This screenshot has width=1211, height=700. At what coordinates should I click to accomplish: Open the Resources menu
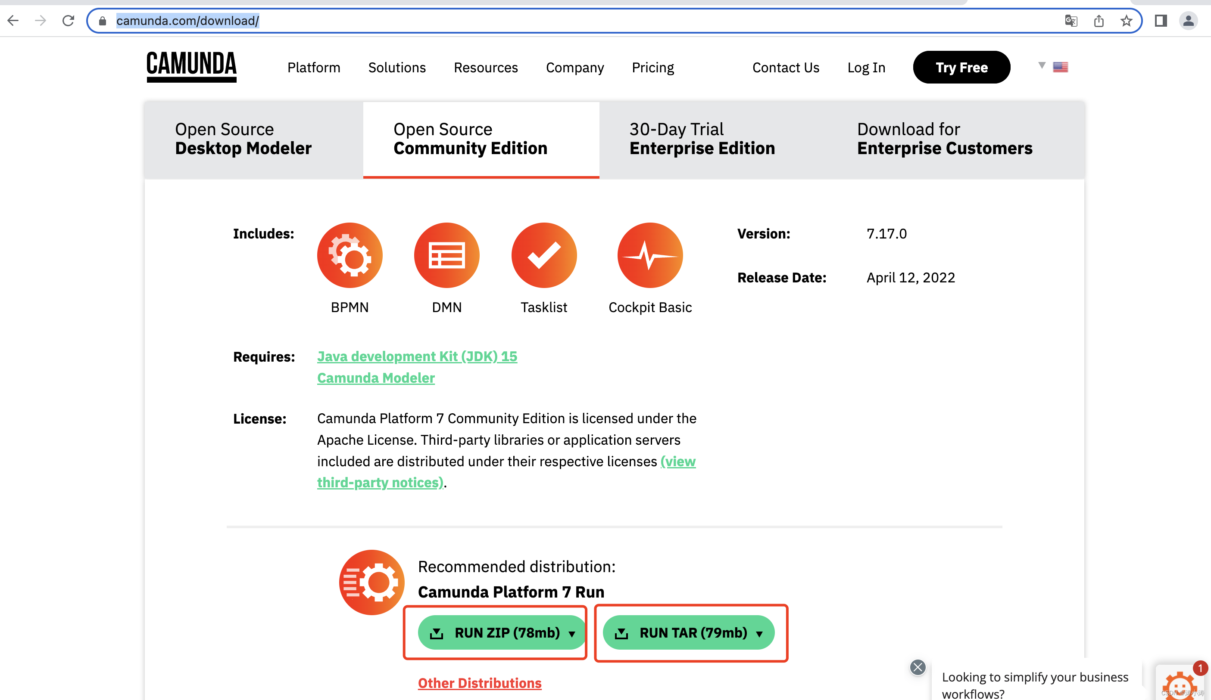[486, 68]
